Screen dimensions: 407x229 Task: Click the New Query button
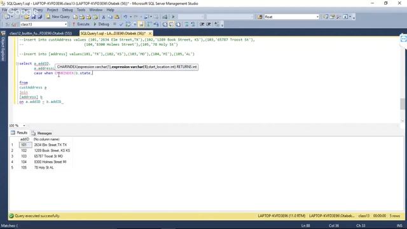click(x=58, y=17)
